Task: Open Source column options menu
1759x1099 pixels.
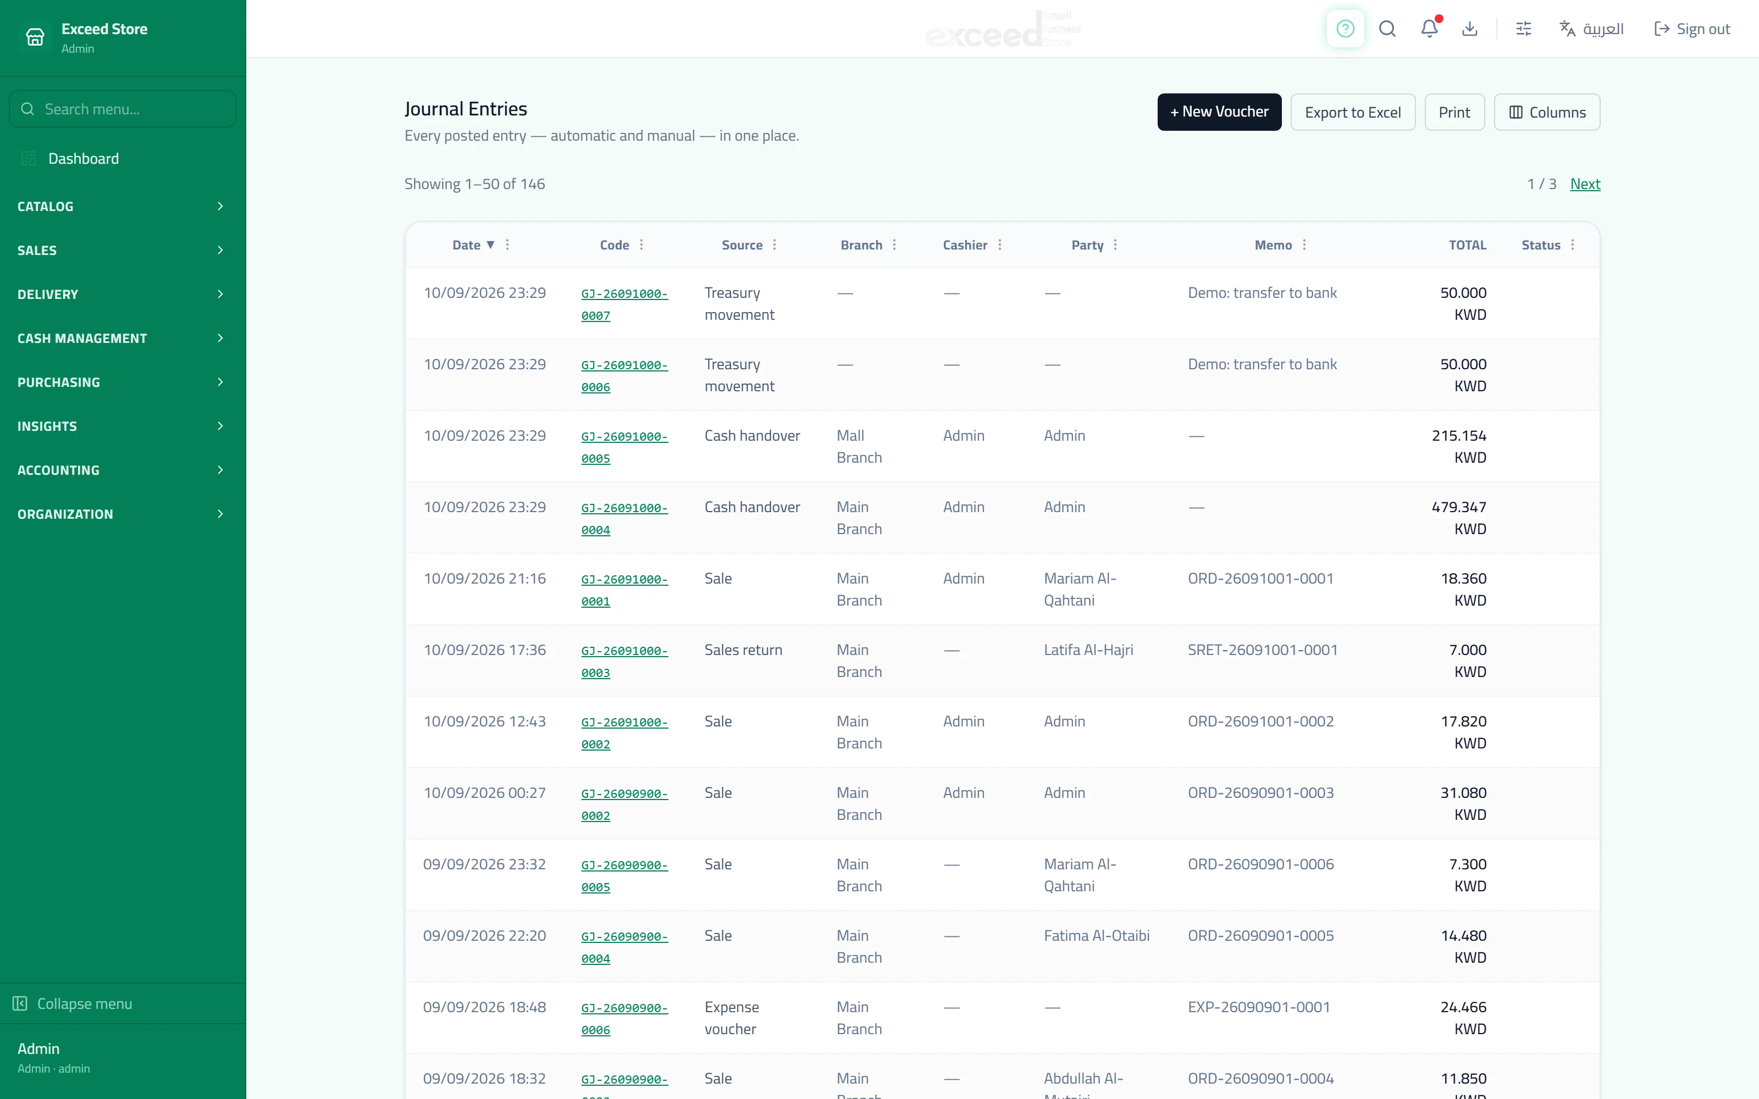Action: coord(774,245)
